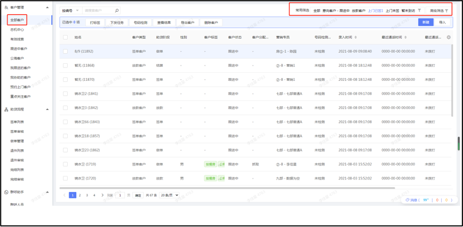Tick the checkbox for row 锦衣卫66 (1843)
The width and height of the screenshot is (463, 227).
pos(65,122)
